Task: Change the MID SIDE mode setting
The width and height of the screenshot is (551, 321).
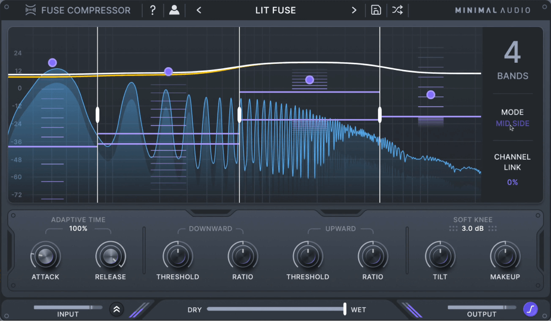Action: tap(512, 123)
